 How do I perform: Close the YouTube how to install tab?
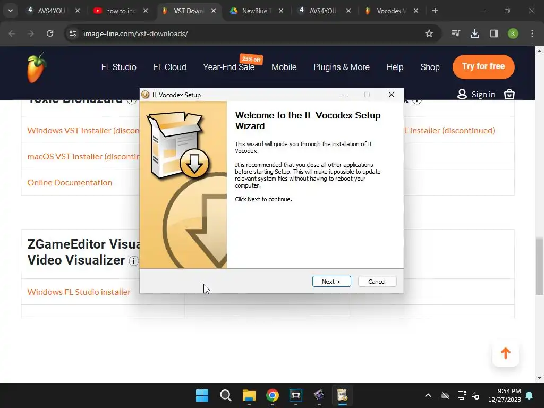coord(146,11)
